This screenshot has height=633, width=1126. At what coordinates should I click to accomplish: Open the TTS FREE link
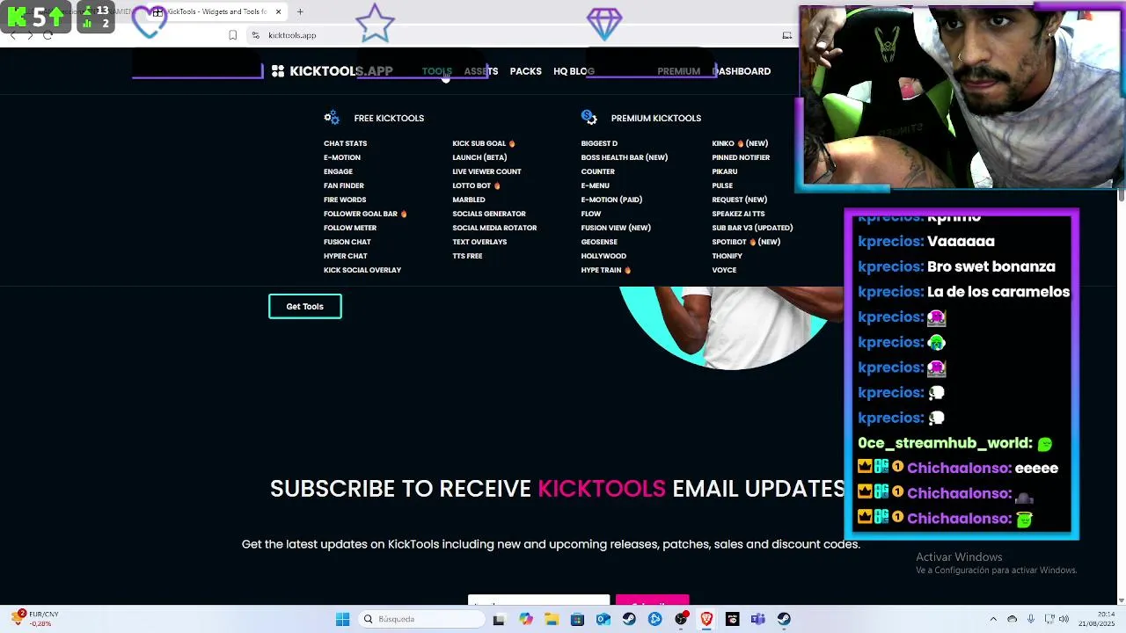point(467,256)
